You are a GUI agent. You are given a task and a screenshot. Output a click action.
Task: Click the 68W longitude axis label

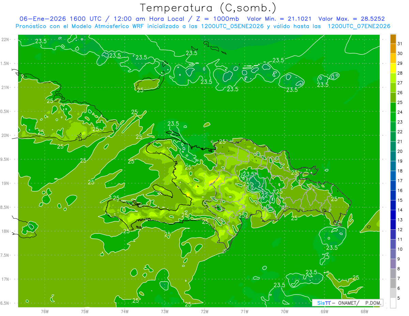tap(364, 311)
